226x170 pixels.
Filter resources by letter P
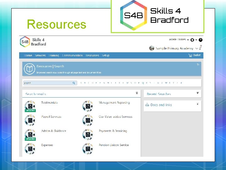tap(139, 83)
